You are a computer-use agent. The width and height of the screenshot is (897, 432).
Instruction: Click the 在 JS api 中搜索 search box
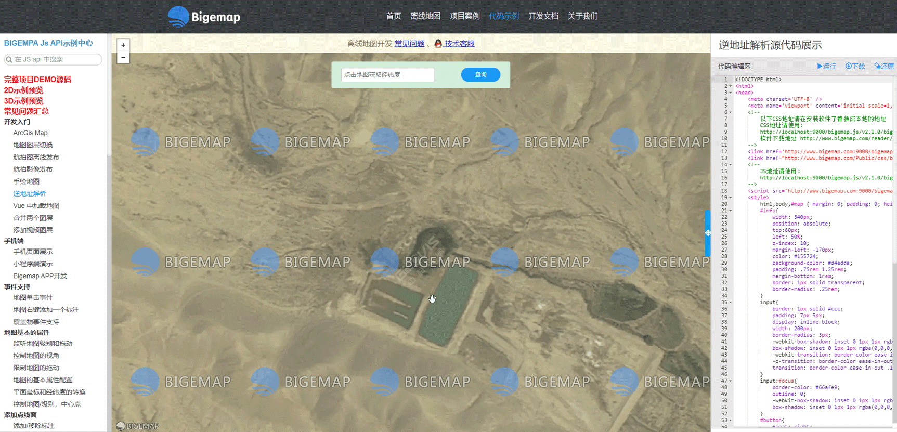pos(53,60)
